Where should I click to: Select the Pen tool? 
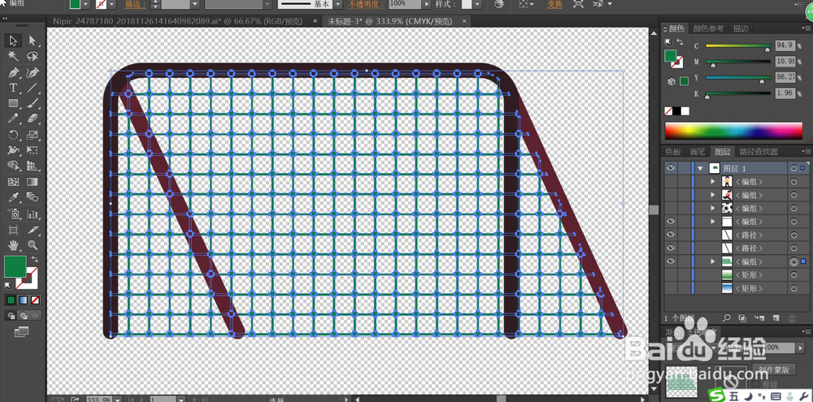point(14,72)
